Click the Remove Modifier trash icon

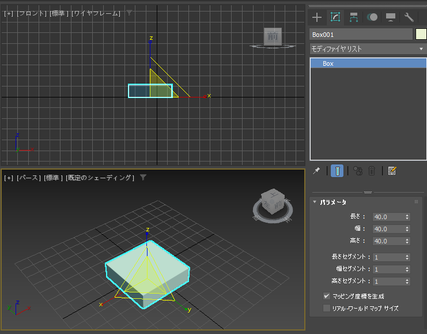point(372,171)
